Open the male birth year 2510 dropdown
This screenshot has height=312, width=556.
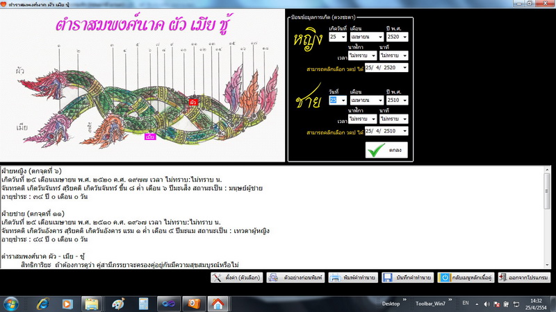point(397,100)
